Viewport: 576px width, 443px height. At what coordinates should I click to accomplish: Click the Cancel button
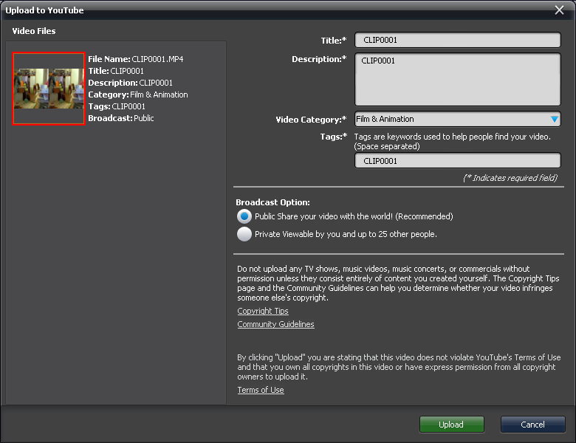click(x=532, y=425)
